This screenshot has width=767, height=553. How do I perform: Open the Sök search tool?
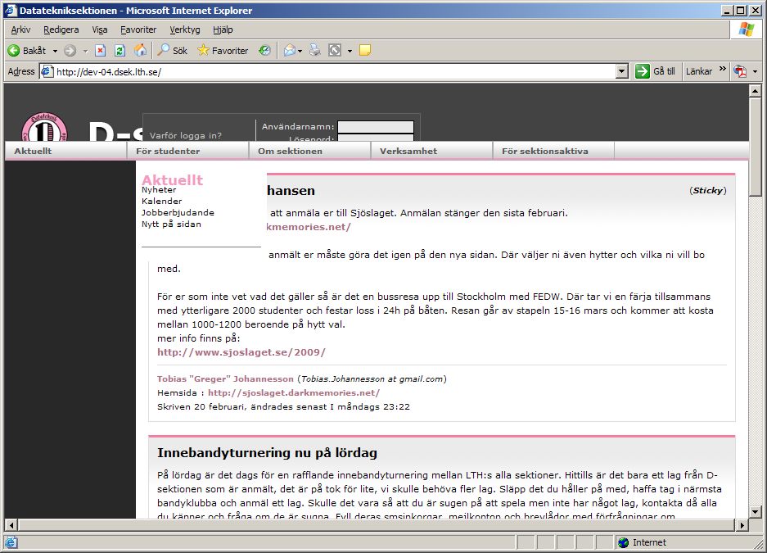point(172,51)
